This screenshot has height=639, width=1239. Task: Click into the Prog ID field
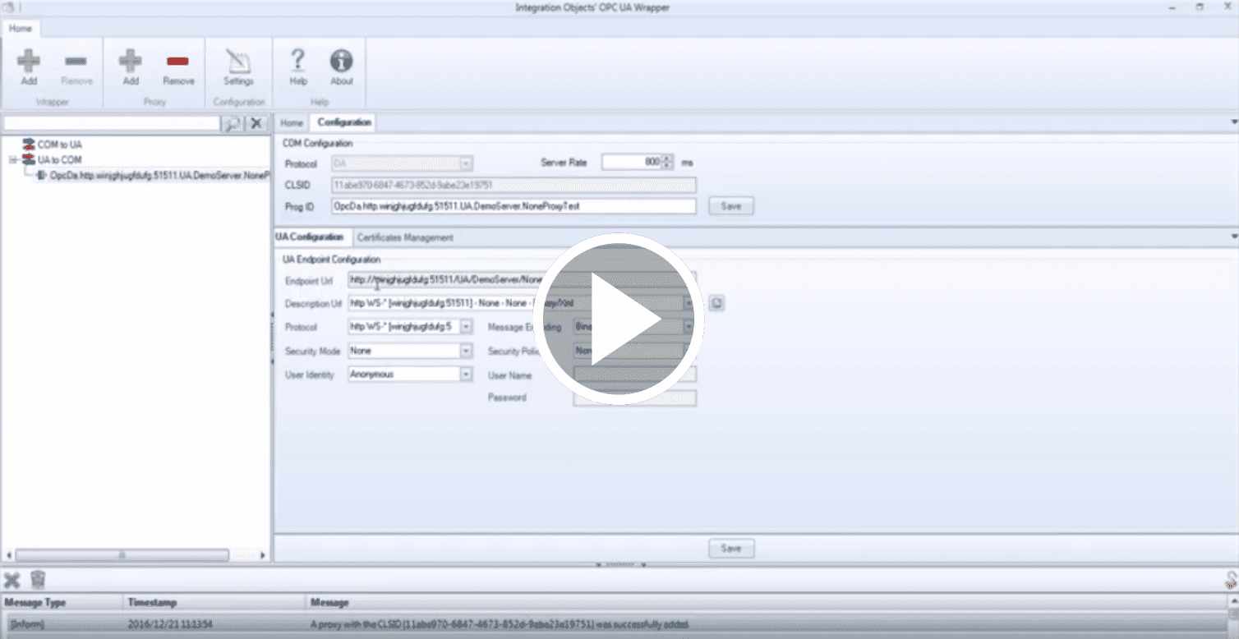[514, 206]
